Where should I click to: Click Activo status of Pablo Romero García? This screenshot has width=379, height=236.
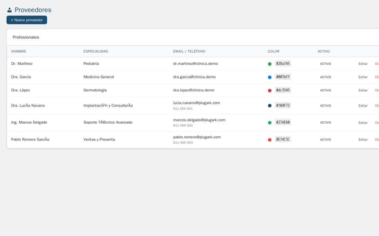click(x=325, y=140)
